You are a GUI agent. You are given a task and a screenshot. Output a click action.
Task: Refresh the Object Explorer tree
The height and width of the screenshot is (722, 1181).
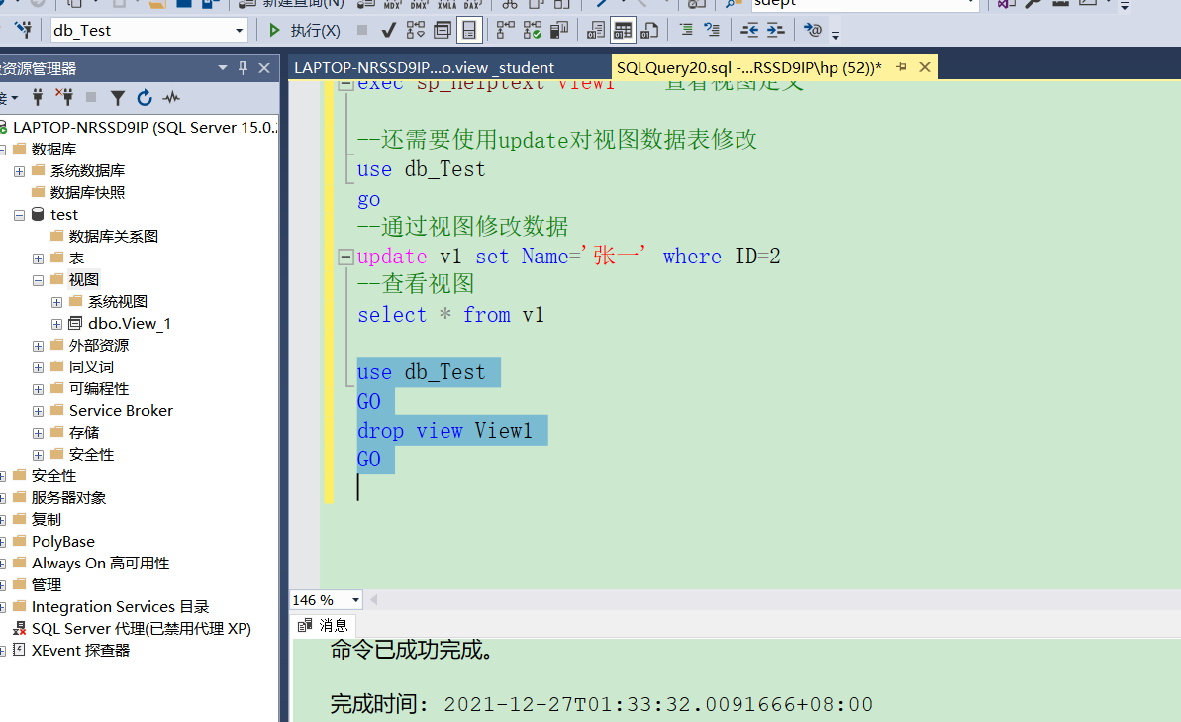pos(145,97)
